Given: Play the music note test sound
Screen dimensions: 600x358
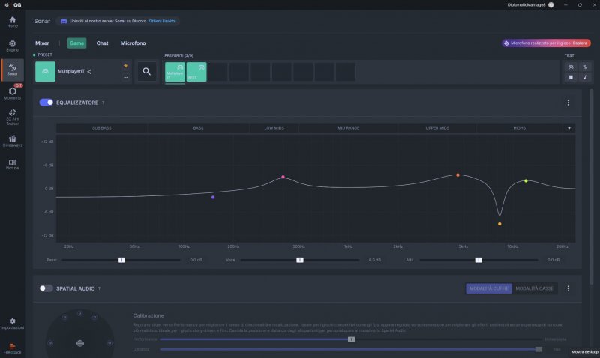Looking at the screenshot, I should [584, 76].
